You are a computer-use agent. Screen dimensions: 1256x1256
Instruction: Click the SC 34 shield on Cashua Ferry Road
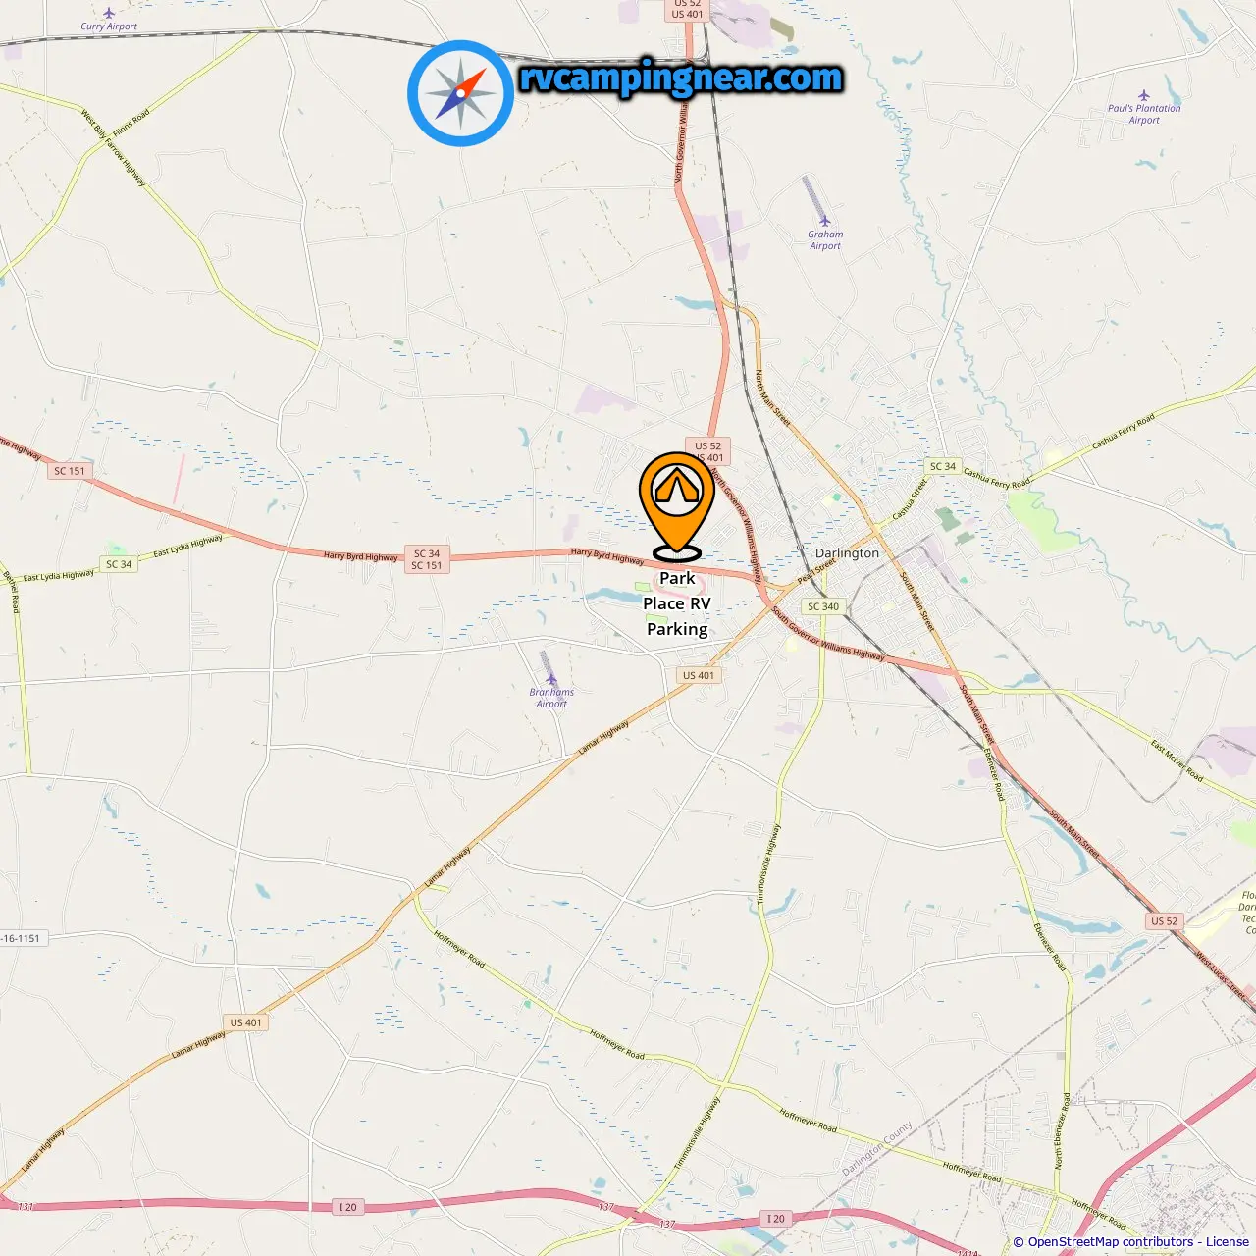point(943,467)
